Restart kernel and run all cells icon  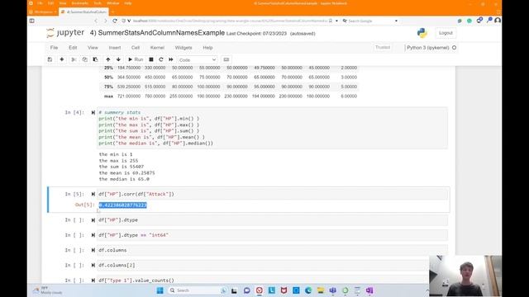[171, 59]
